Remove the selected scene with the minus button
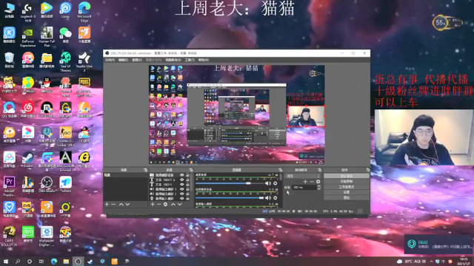Screen dimensions: 474x266 [x=113, y=205]
